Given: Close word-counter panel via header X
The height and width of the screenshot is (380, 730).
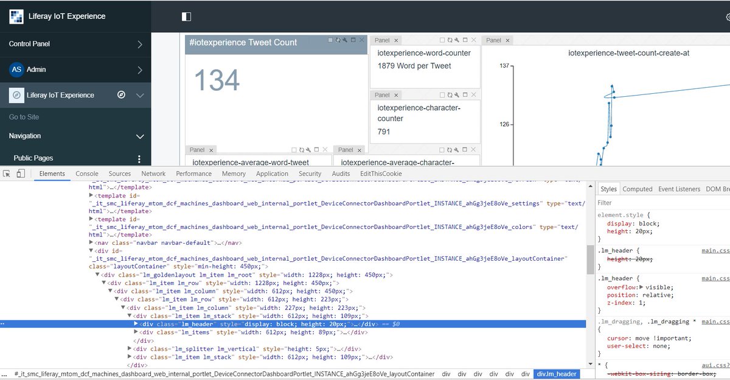Looking at the screenshot, I should (473, 40).
